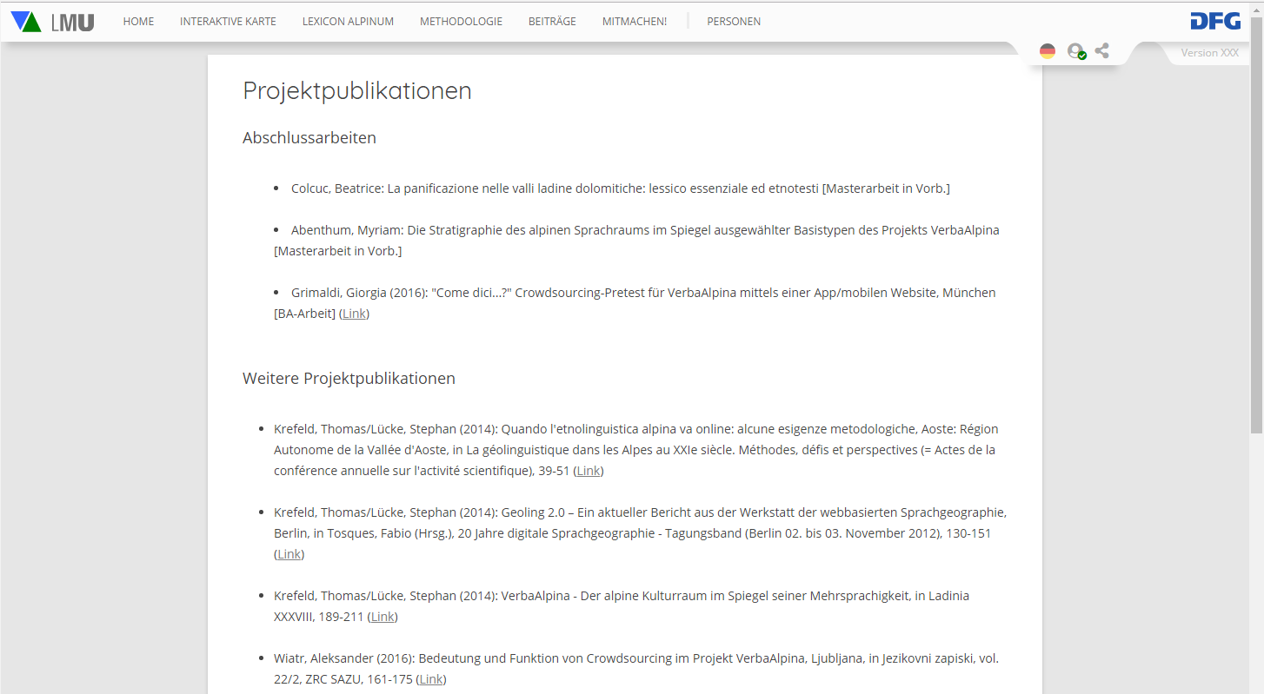Click the DFG logo
Image resolution: width=1264 pixels, height=694 pixels.
tap(1215, 22)
